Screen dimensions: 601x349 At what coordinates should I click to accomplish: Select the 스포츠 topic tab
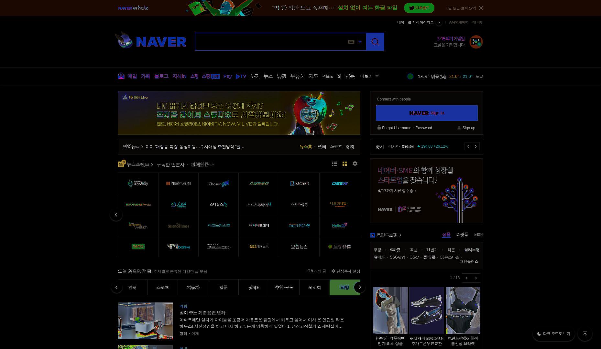(x=162, y=288)
